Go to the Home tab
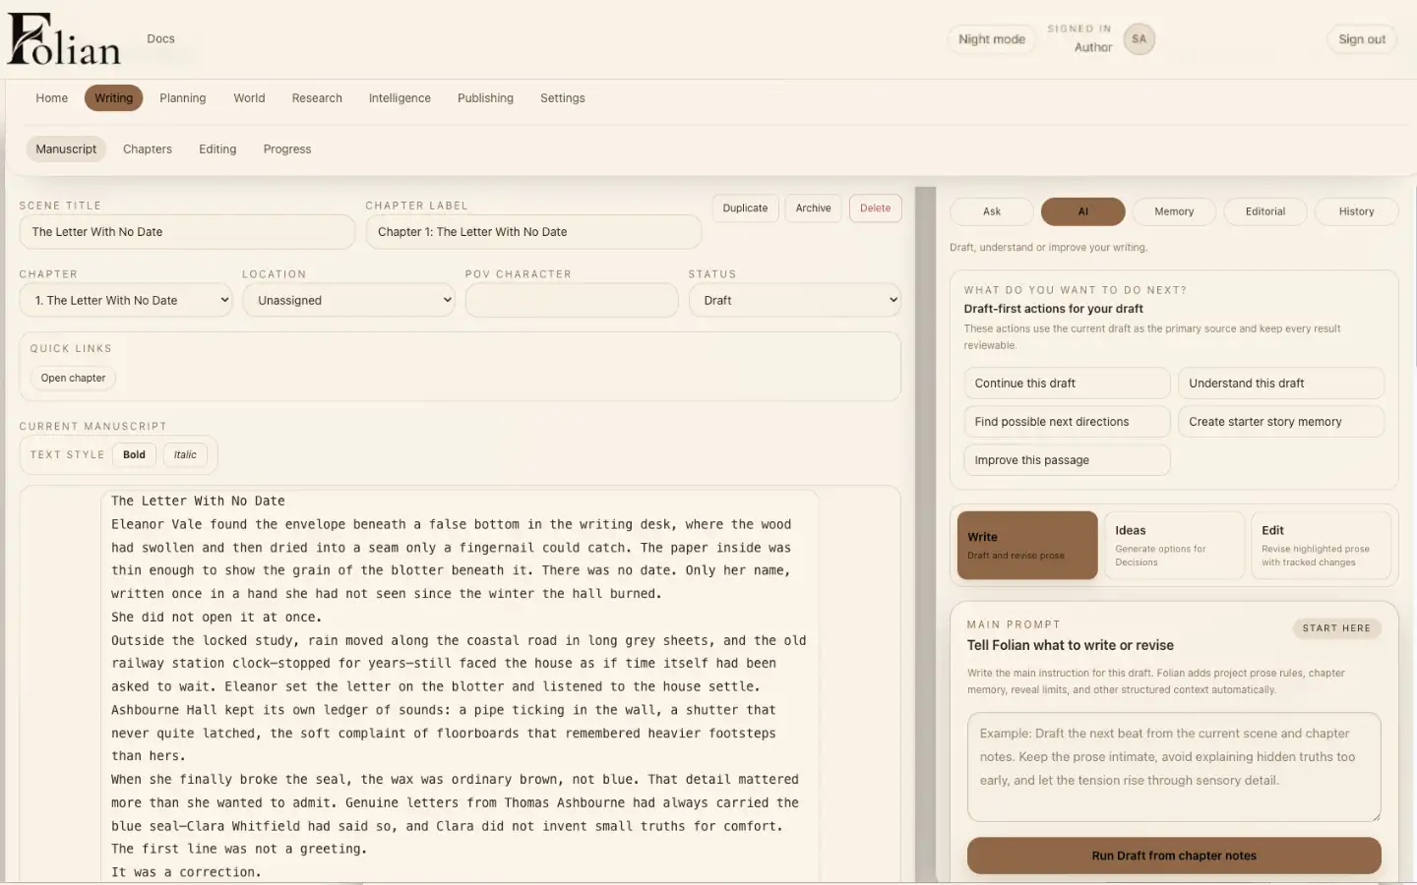 point(52,98)
